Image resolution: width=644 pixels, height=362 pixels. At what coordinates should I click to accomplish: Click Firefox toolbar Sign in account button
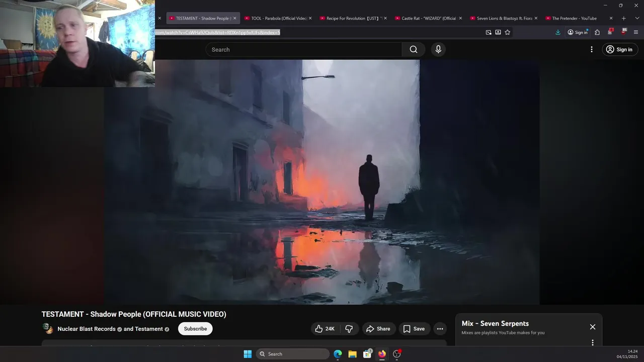578,32
